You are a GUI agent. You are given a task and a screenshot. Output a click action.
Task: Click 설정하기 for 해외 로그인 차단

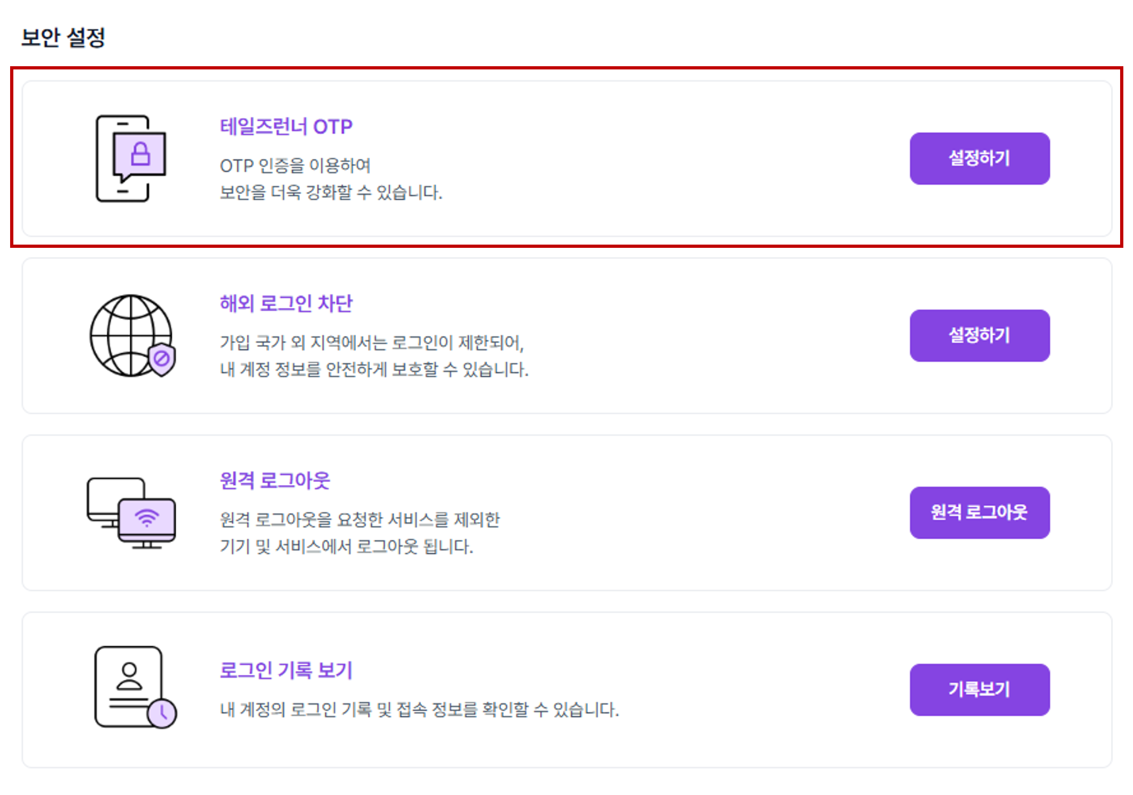coord(980,335)
